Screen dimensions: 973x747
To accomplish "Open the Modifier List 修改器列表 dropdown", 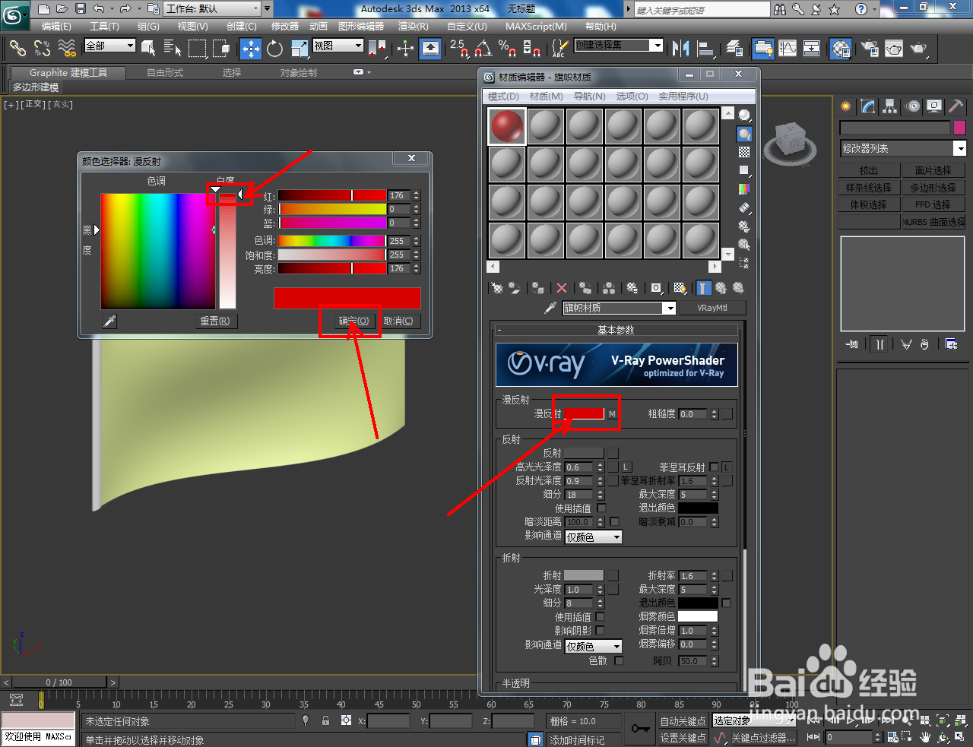I will [902, 148].
